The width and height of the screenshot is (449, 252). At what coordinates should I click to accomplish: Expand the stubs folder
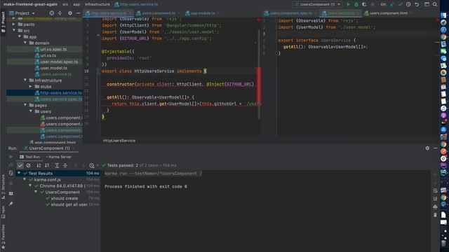click(31, 86)
